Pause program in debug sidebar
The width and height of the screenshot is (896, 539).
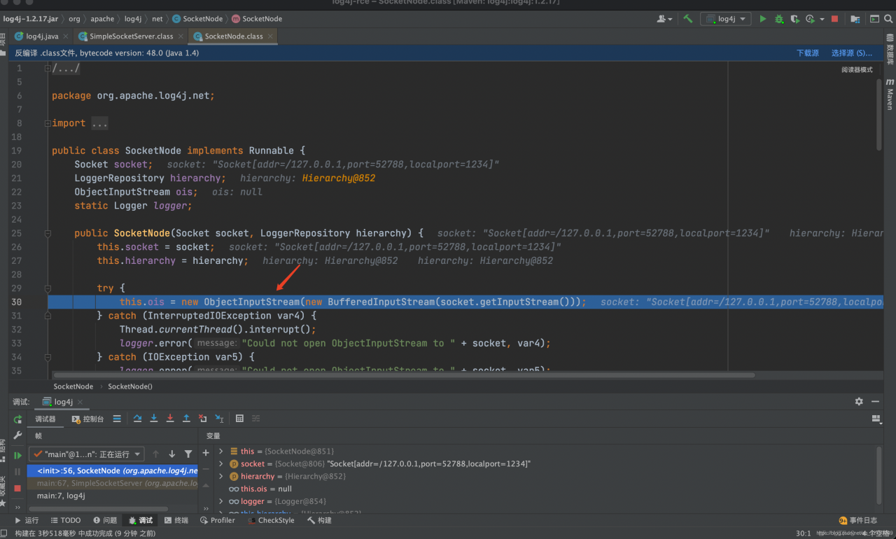click(x=17, y=472)
